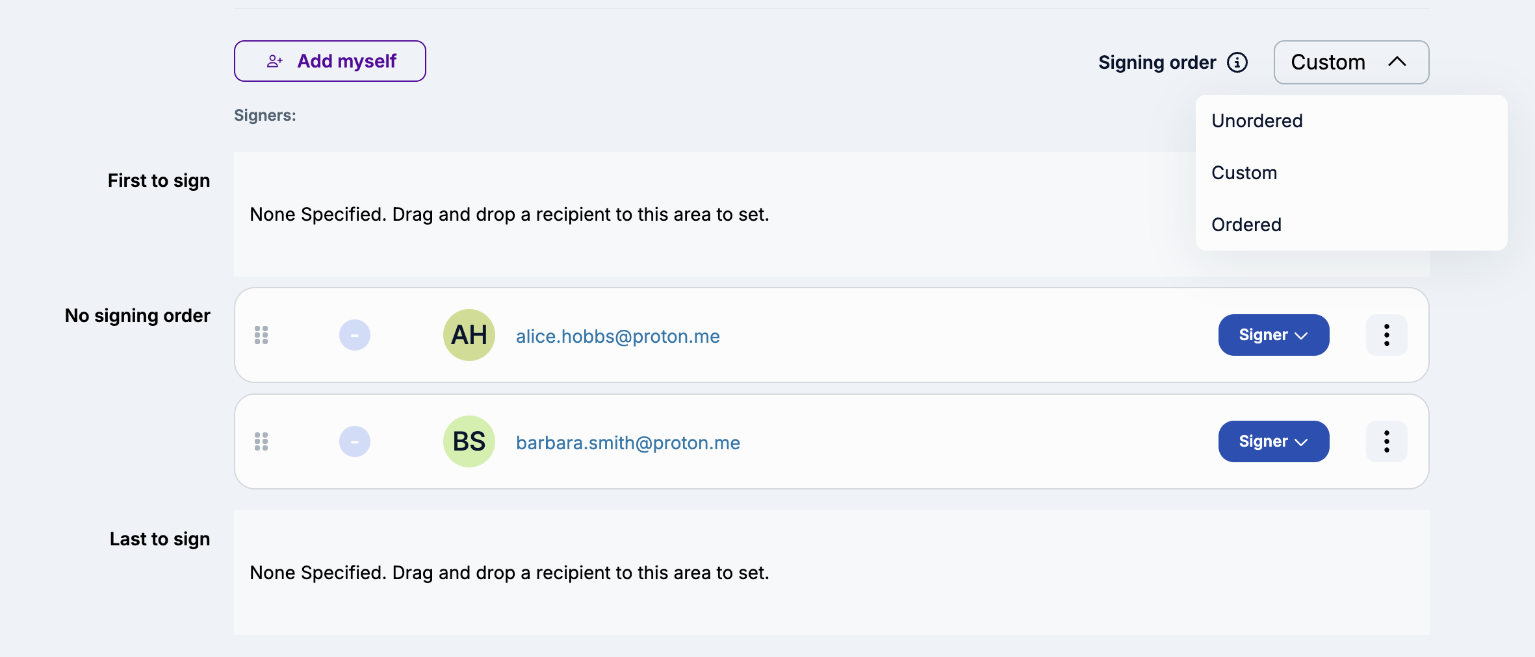This screenshot has height=657, width=1535.
Task: Click drag handle for barbara.smith row
Action: [x=261, y=441]
